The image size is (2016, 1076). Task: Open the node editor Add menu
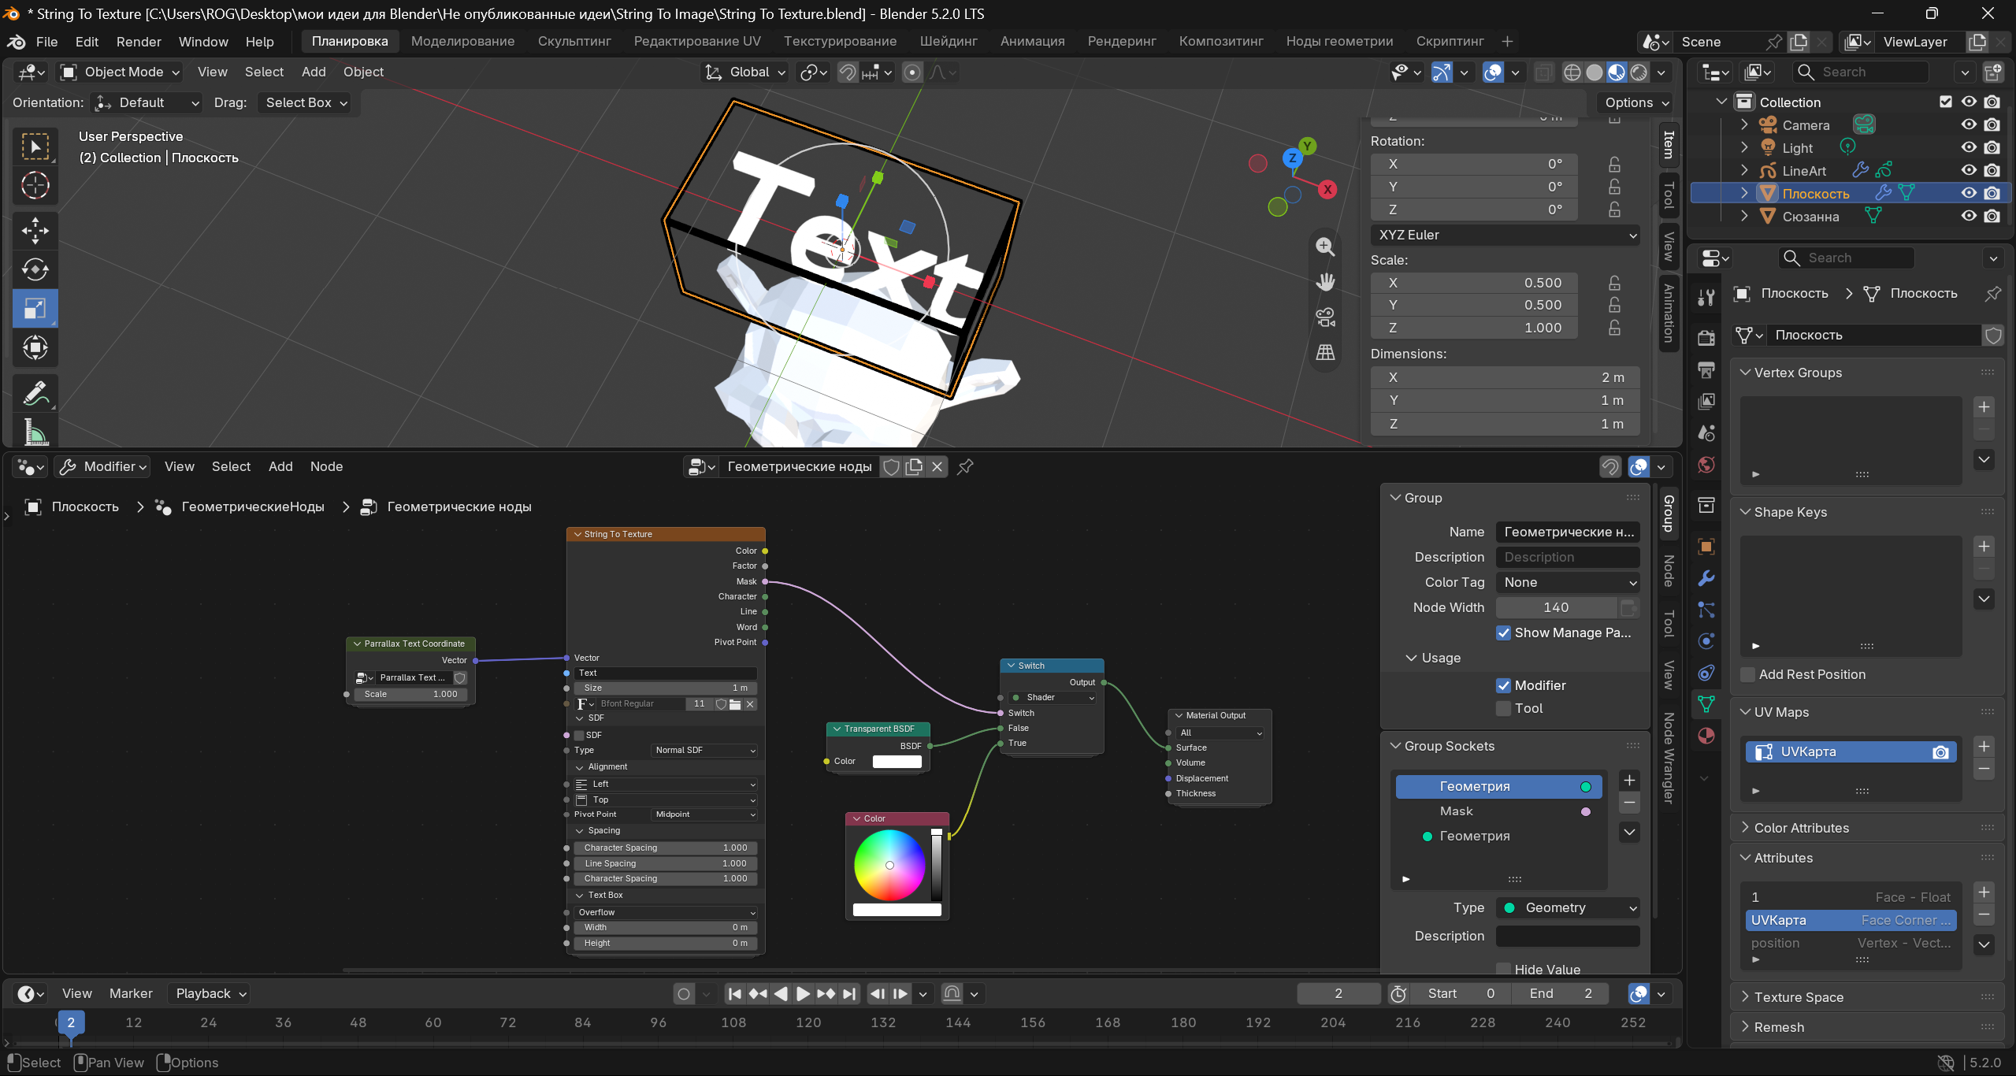[280, 467]
